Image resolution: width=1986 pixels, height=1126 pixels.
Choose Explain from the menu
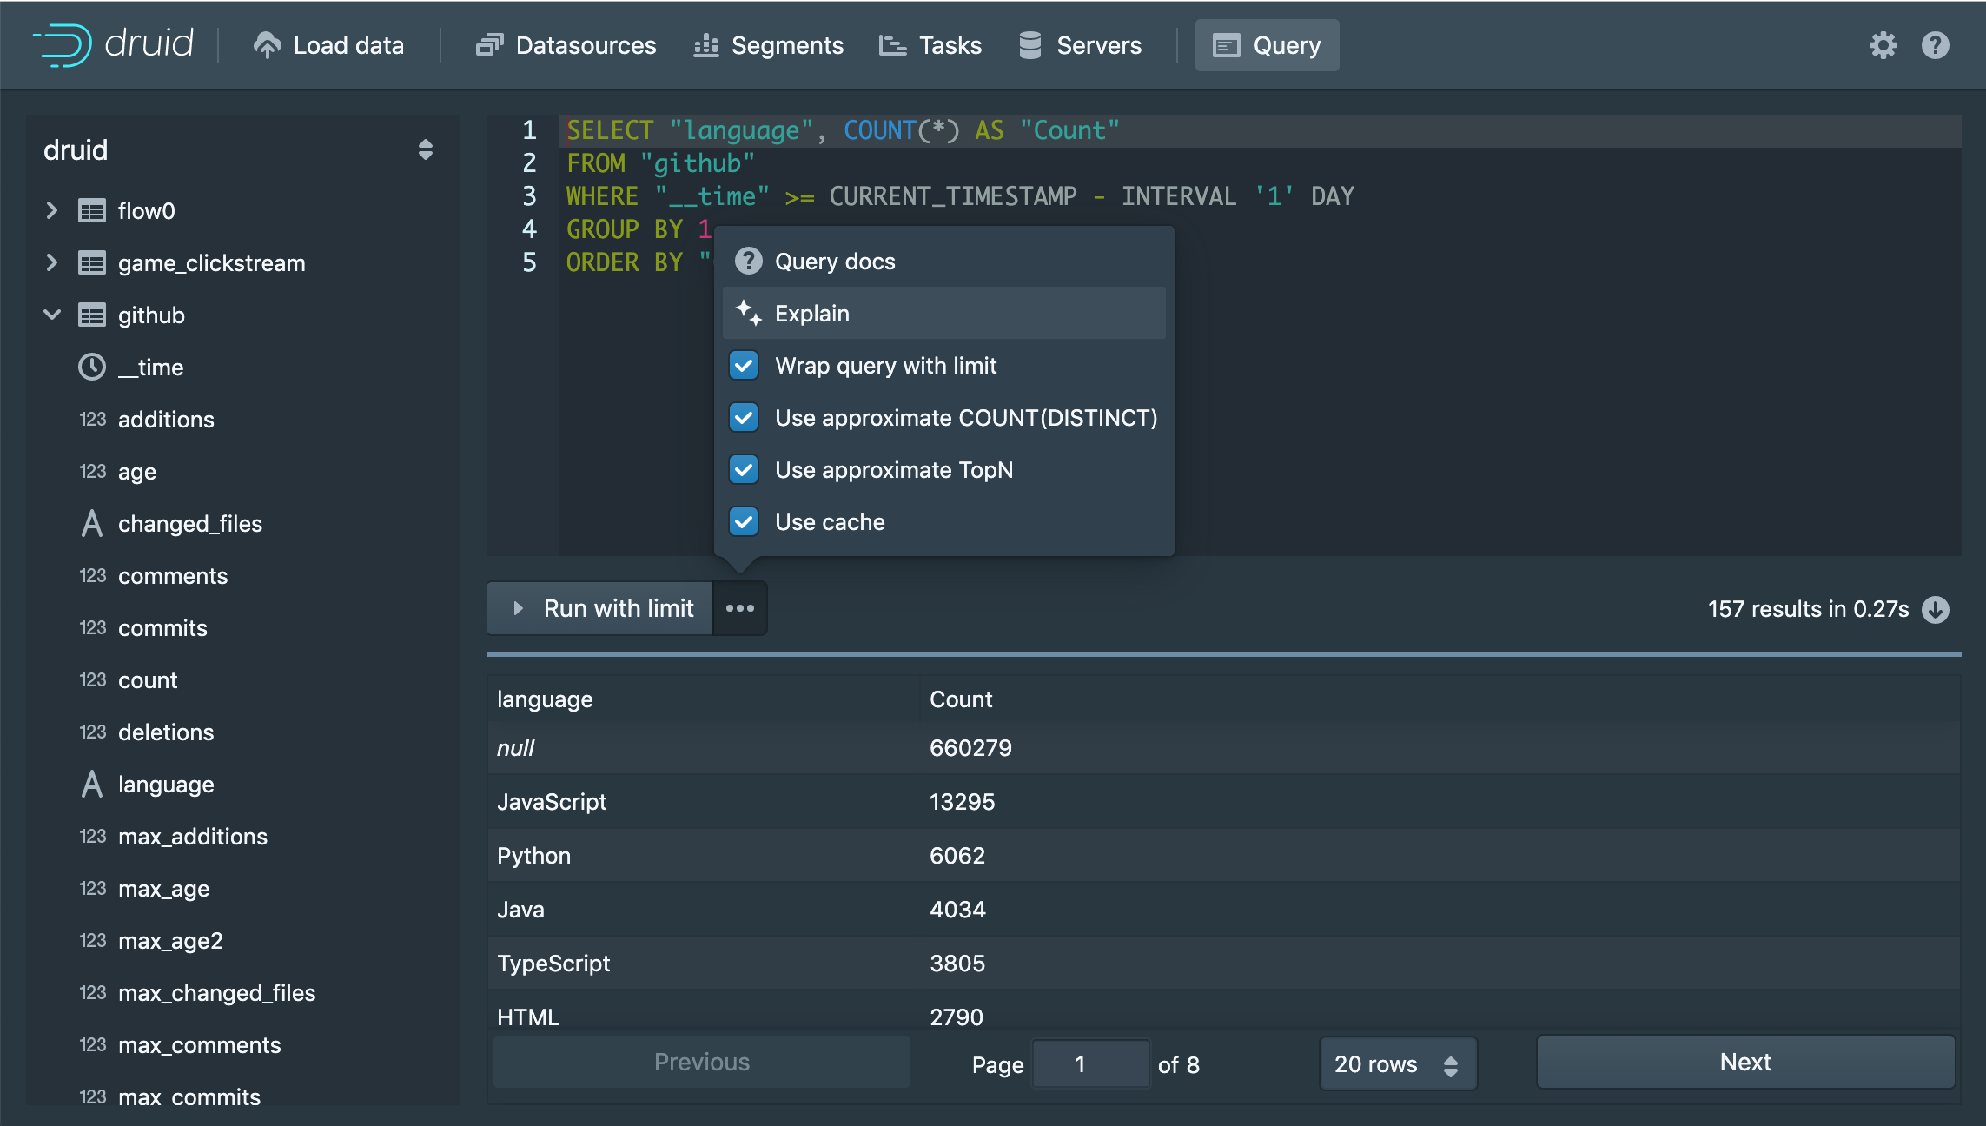click(x=944, y=313)
